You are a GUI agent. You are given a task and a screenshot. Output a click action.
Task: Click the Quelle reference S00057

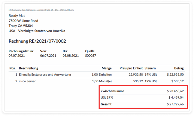(91, 56)
